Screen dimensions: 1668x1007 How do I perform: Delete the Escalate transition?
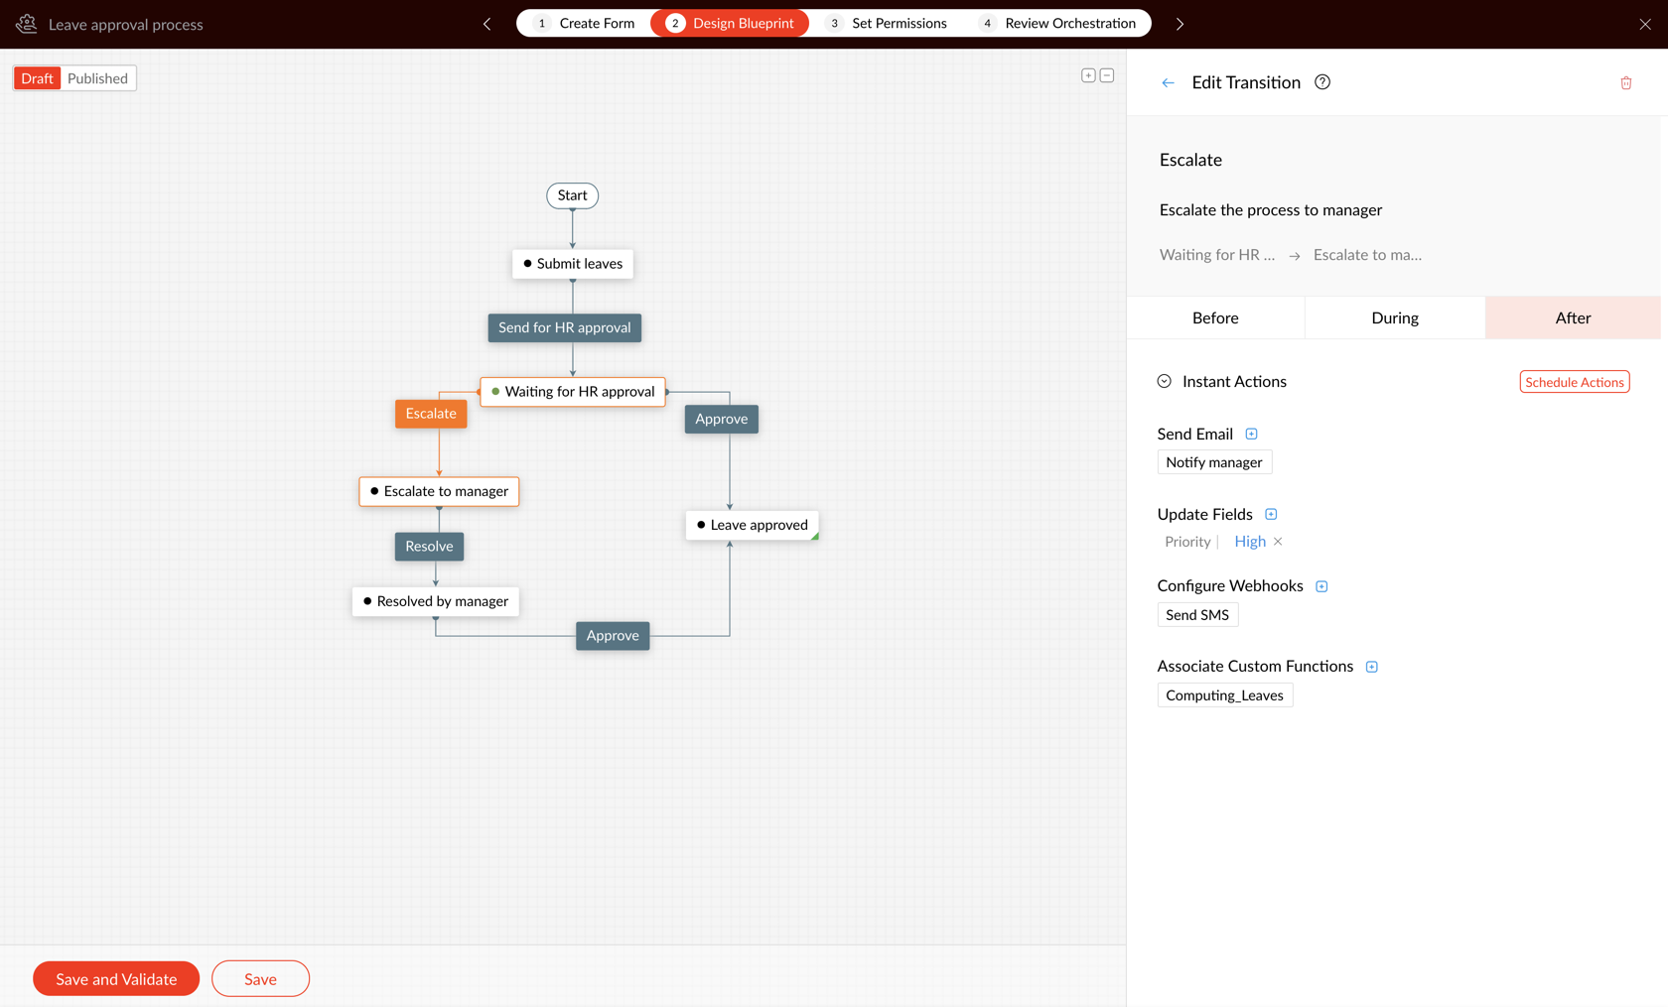[x=1626, y=82]
